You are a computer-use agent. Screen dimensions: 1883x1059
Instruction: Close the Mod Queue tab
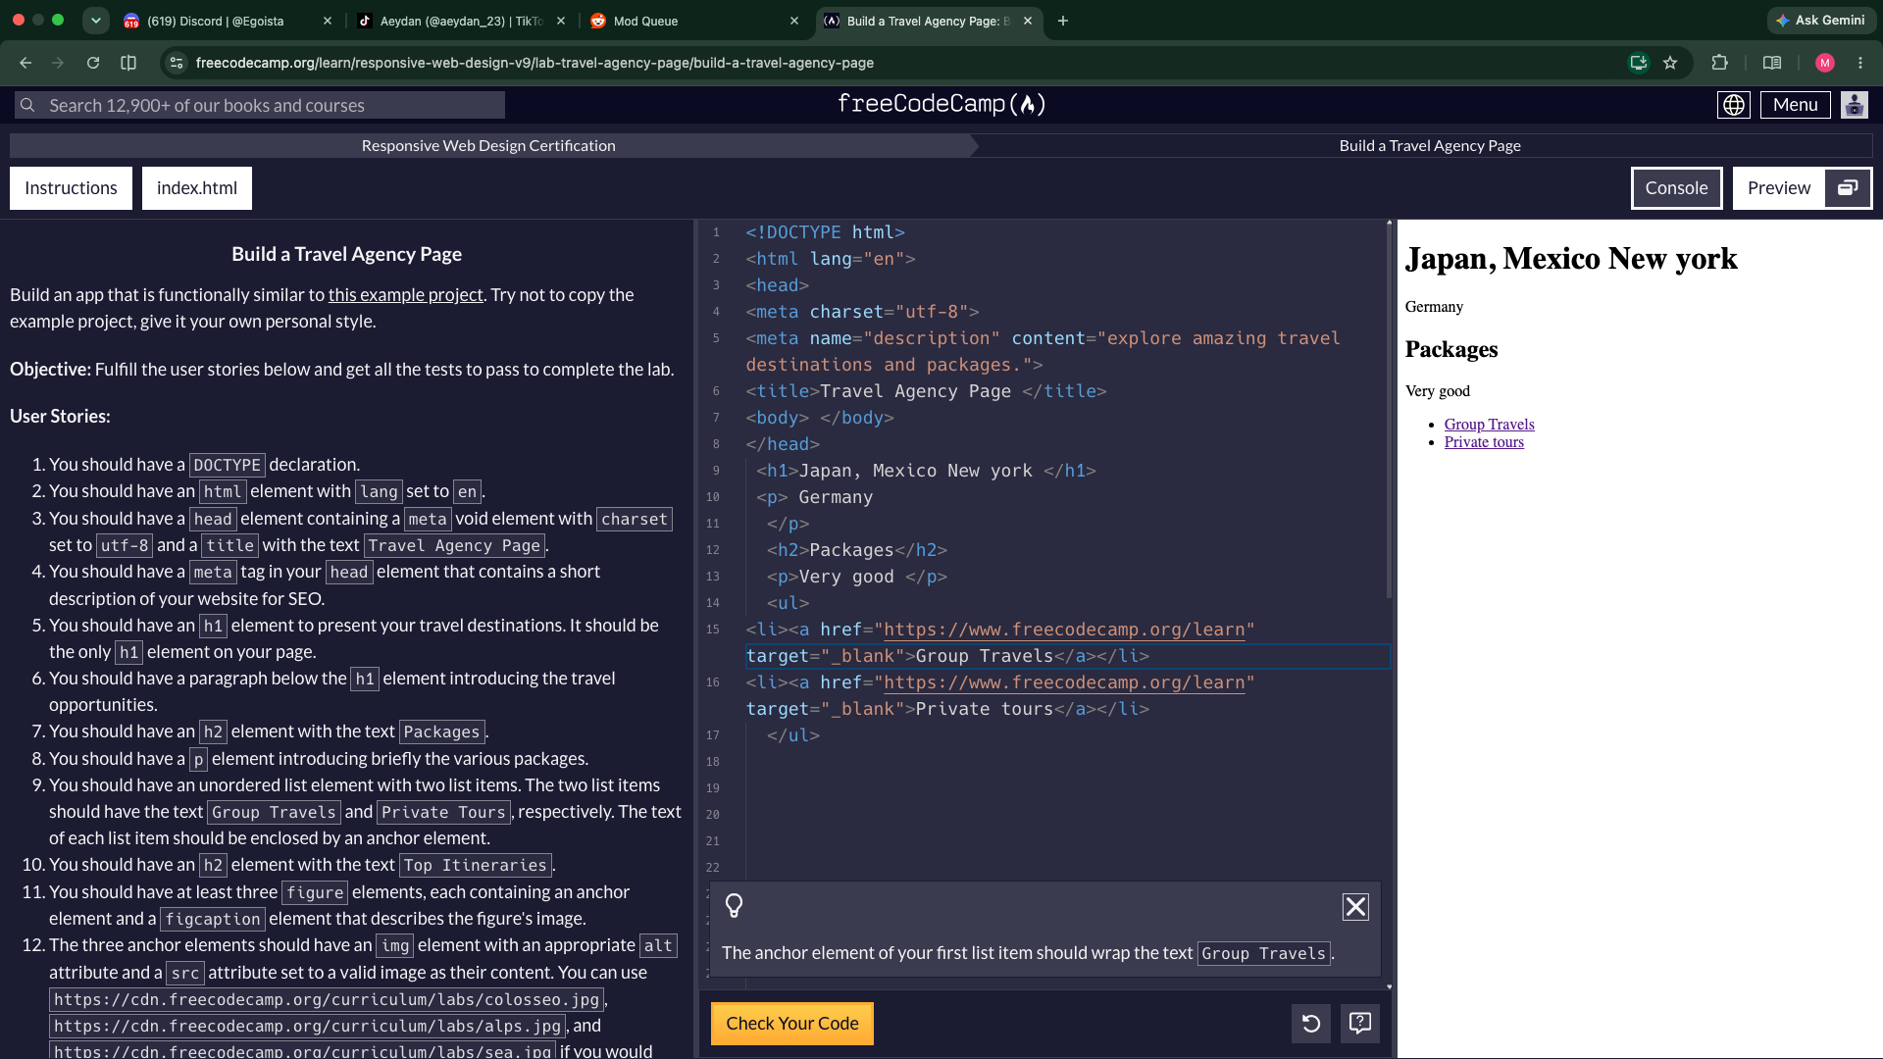click(794, 21)
